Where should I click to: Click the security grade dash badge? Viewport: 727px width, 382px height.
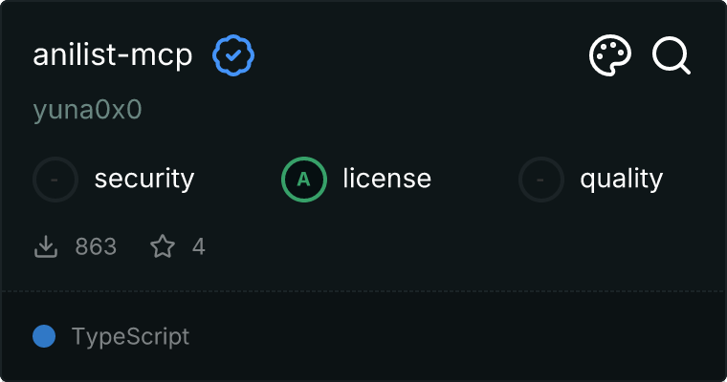pos(55,179)
